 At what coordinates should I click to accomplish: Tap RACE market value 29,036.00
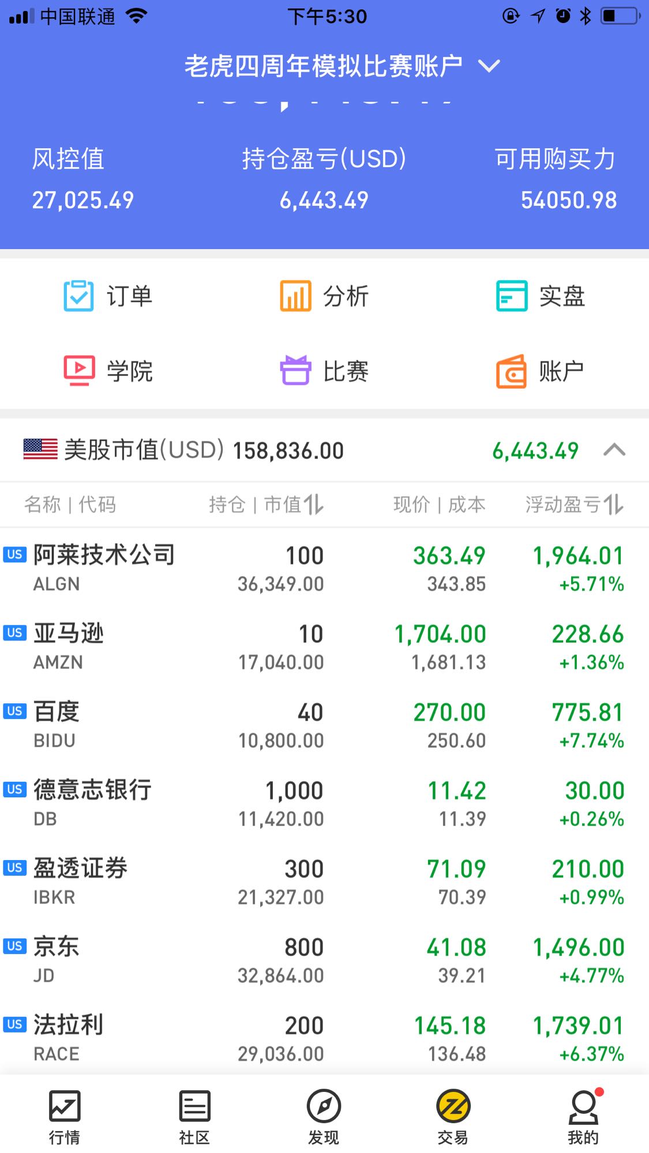(x=281, y=1054)
